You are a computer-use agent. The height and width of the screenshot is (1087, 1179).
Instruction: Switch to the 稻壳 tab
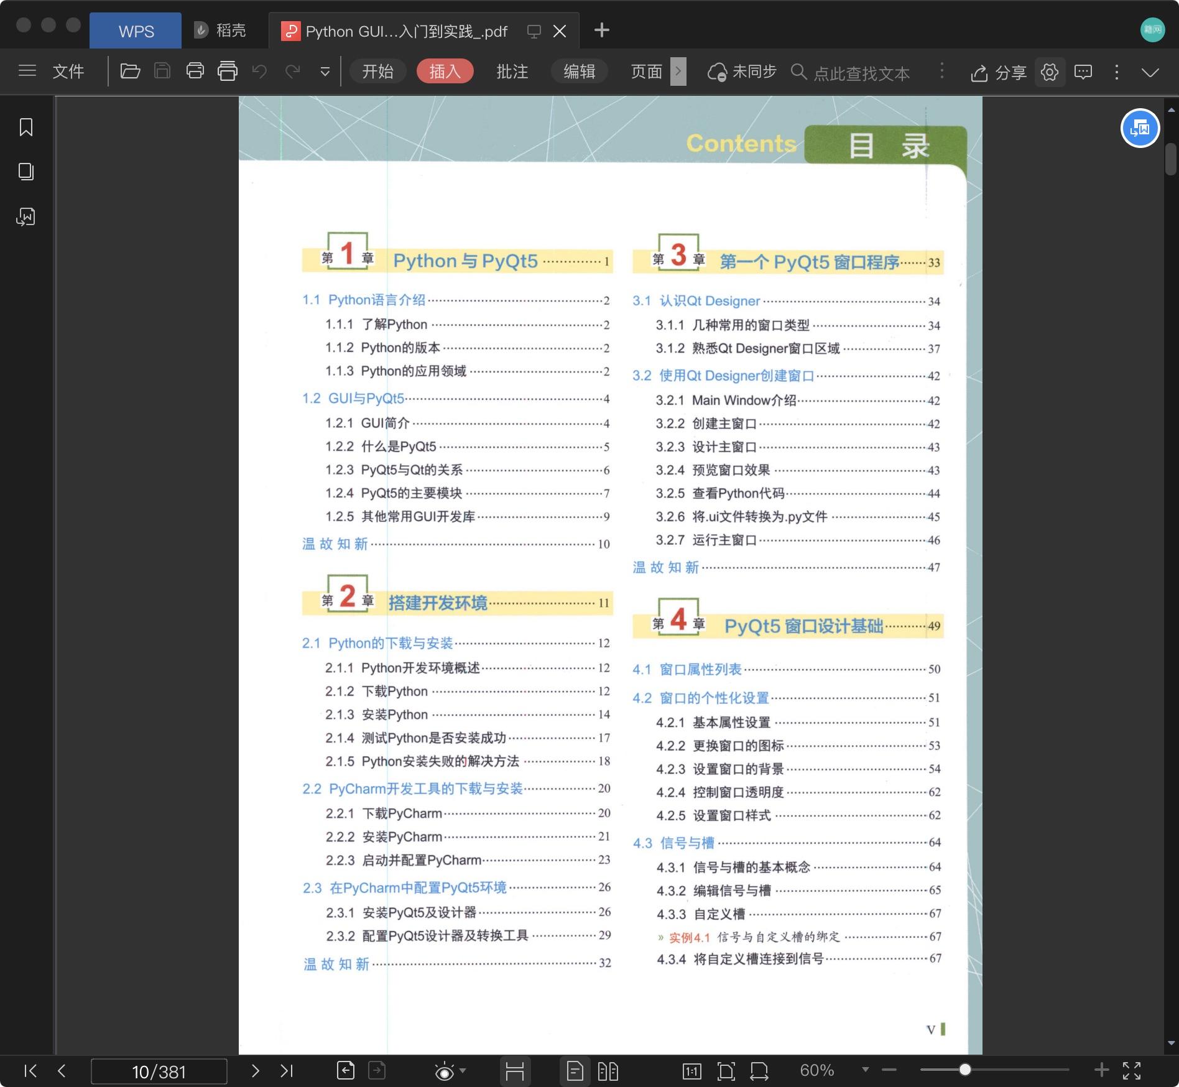coord(220,30)
